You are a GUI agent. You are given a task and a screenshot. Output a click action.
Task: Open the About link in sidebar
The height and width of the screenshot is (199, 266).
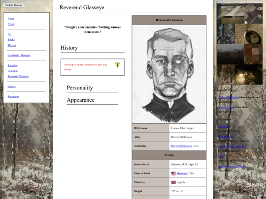(11, 24)
